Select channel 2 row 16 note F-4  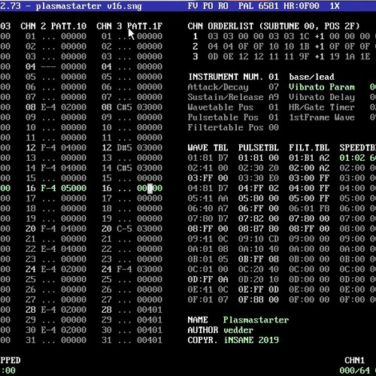[x=48, y=188]
